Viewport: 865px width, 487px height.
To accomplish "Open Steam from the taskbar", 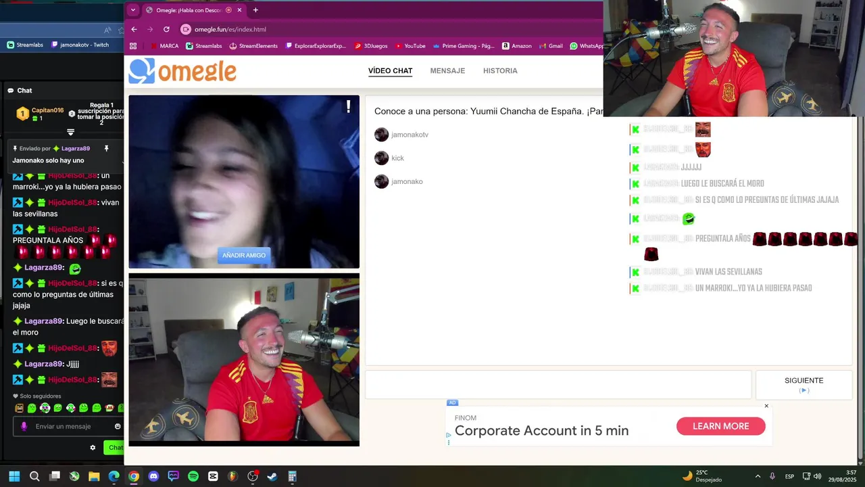I will pos(272,476).
